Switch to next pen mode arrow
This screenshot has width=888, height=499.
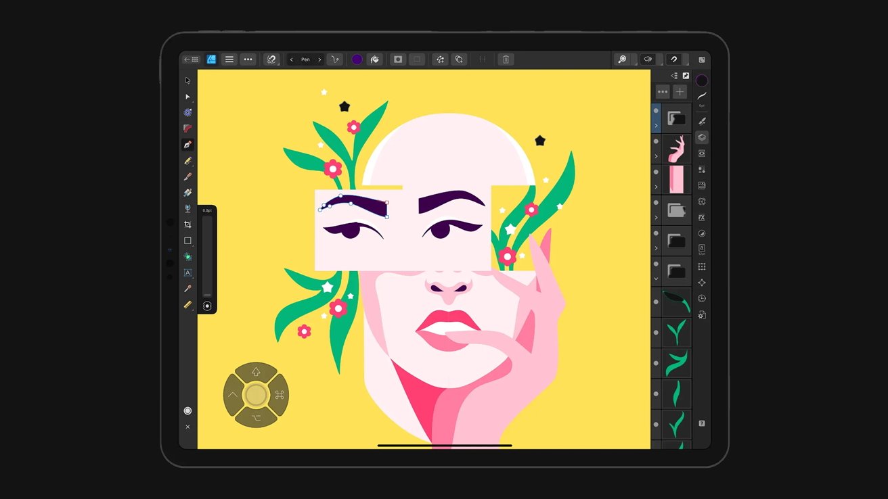[x=320, y=60]
